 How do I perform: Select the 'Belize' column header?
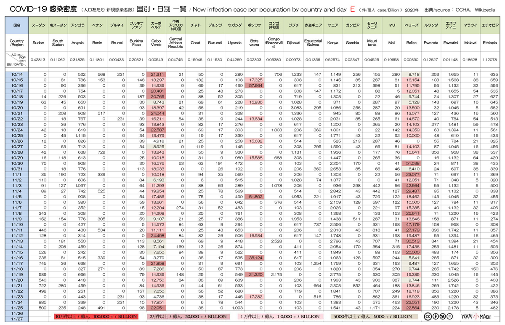click(411, 43)
